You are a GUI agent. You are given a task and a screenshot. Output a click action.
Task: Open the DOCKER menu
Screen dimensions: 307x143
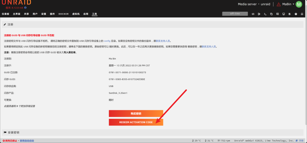(64, 14)
